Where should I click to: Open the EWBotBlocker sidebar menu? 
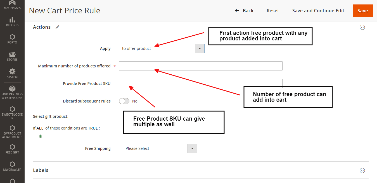click(x=12, y=113)
